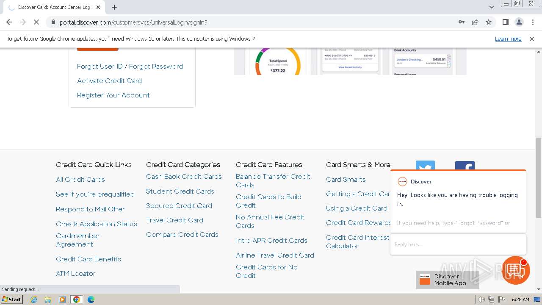Click the orange chat bubble icon
The height and width of the screenshot is (305, 542).
(x=515, y=270)
